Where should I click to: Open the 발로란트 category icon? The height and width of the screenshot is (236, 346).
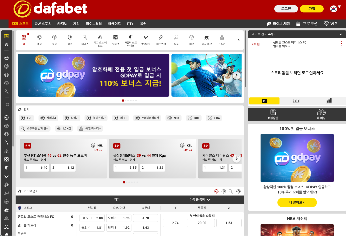click(x=146, y=40)
